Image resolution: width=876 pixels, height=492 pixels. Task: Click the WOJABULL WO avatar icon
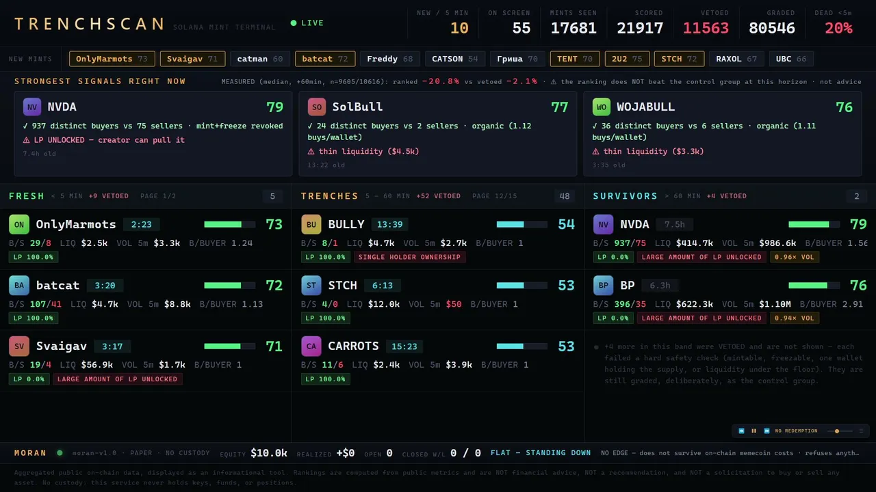click(x=602, y=107)
